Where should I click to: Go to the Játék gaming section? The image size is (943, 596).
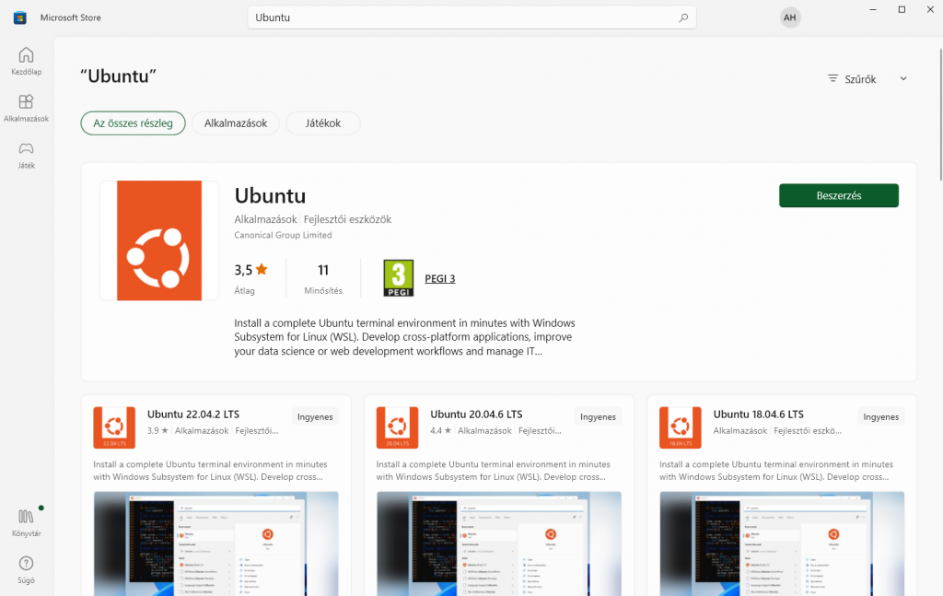pos(26,149)
